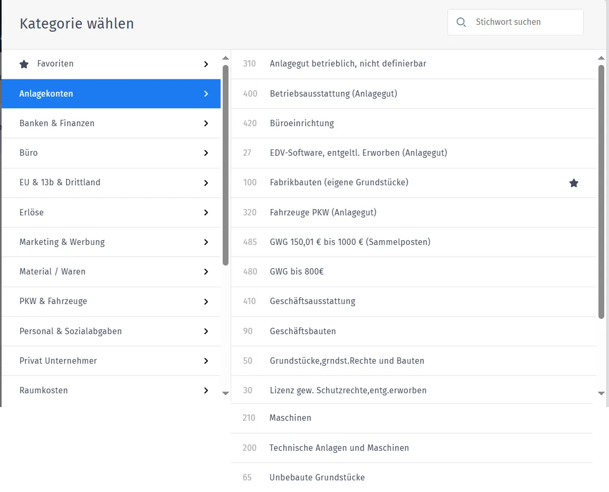Select 65 Unbebaute Grundstücke account
Image resolution: width=609 pixels, height=492 pixels.
pos(317,478)
